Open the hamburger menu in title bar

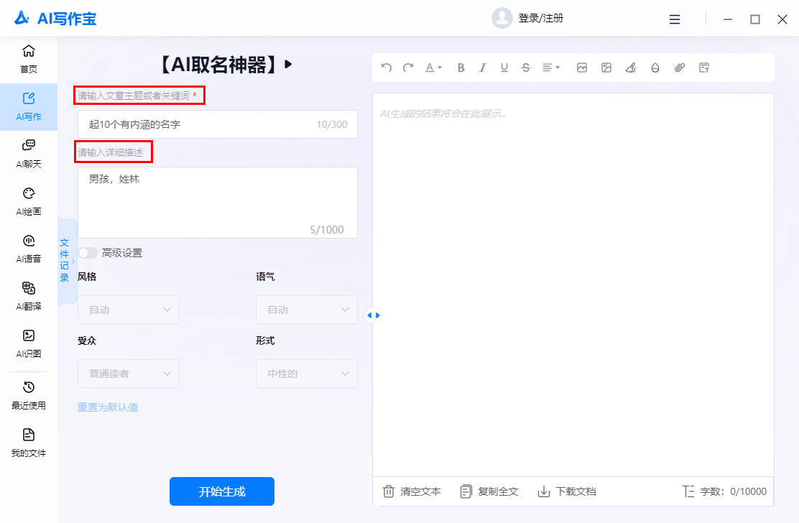(675, 19)
